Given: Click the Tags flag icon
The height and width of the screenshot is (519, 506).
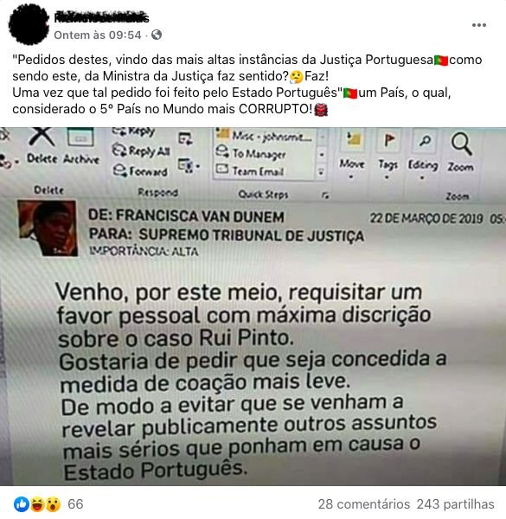Looking at the screenshot, I should 389,141.
